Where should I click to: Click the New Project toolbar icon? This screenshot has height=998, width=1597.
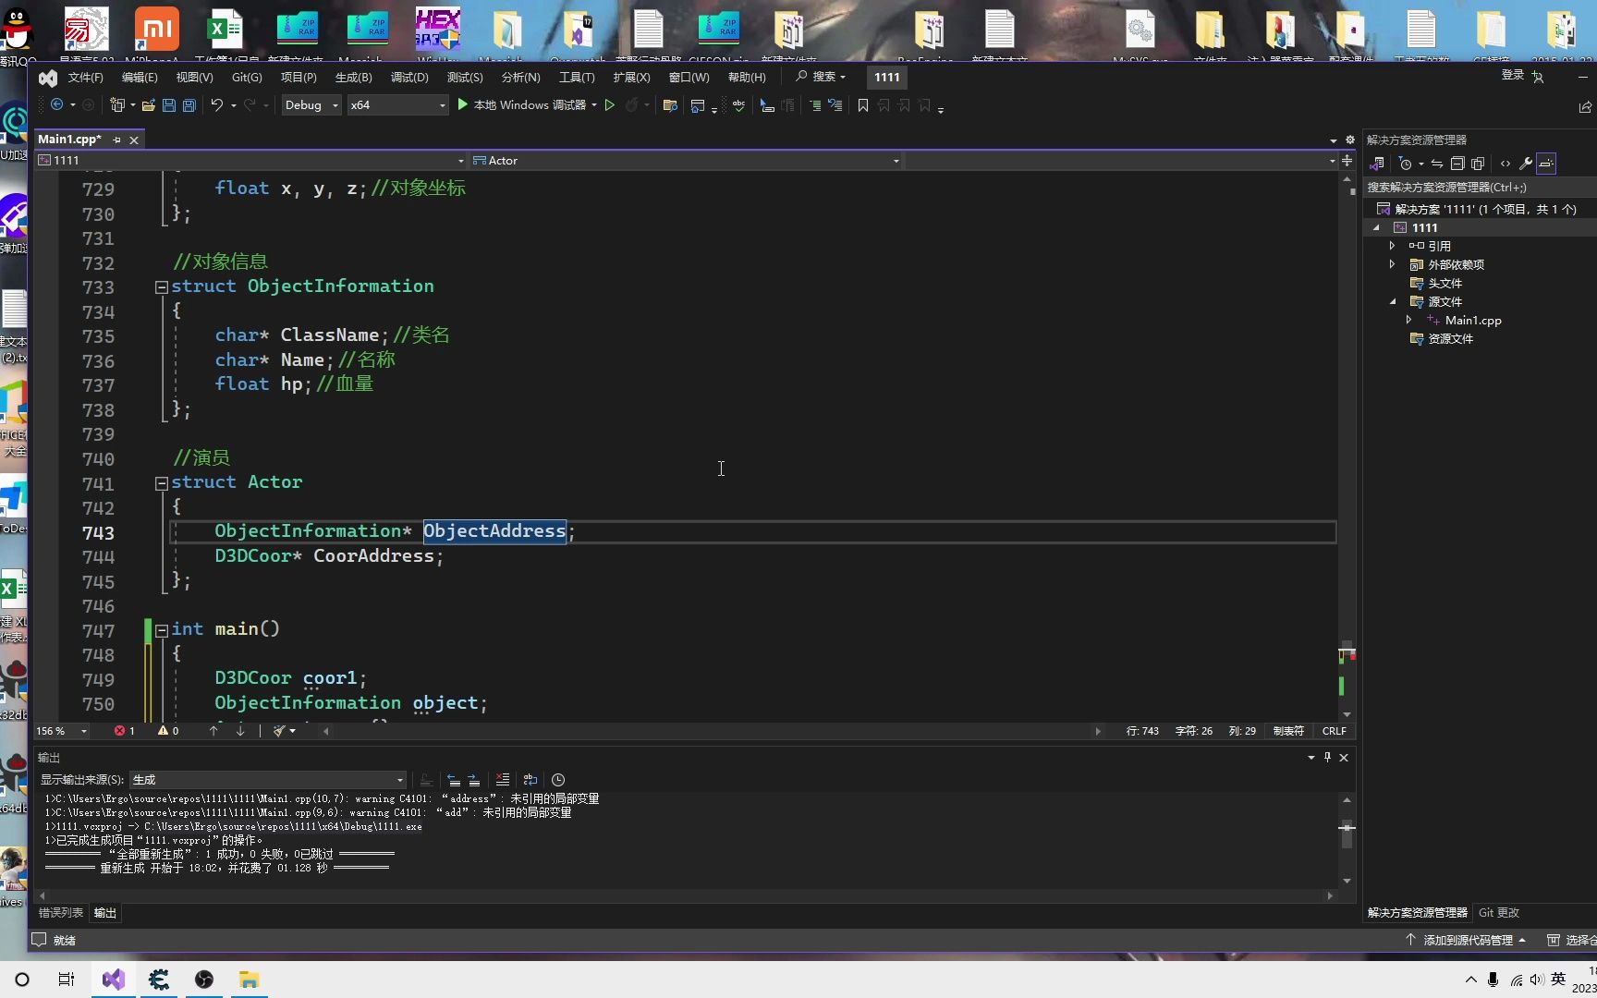pos(116,105)
